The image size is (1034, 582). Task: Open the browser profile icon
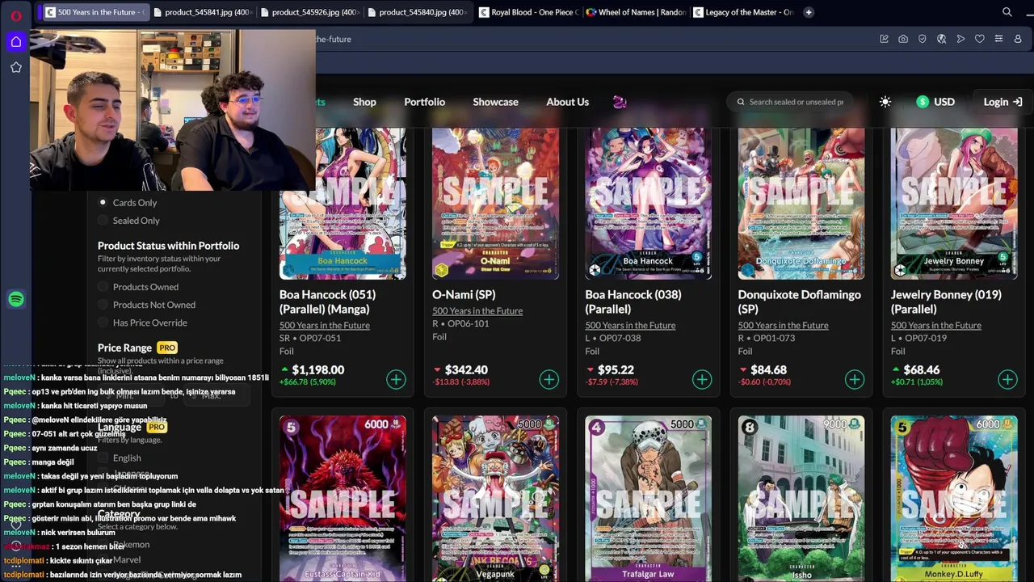[1018, 39]
